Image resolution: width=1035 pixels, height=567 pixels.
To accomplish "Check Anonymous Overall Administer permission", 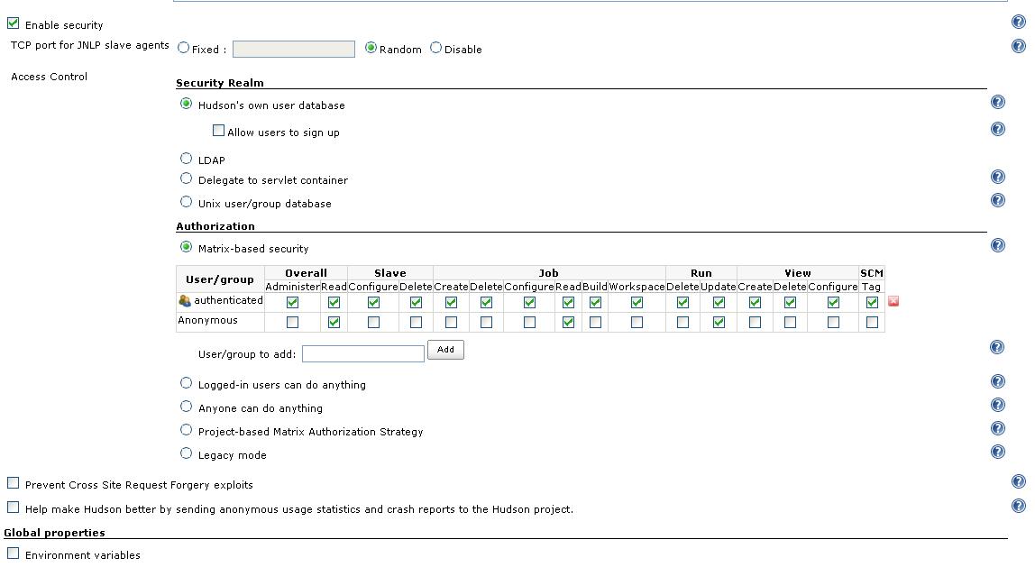I will tap(292, 322).
